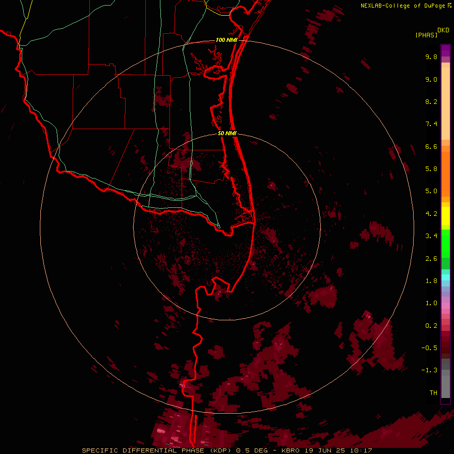Click the 3.4 value on the scale
Viewport: 454px width, 454px height.
[x=431, y=236]
